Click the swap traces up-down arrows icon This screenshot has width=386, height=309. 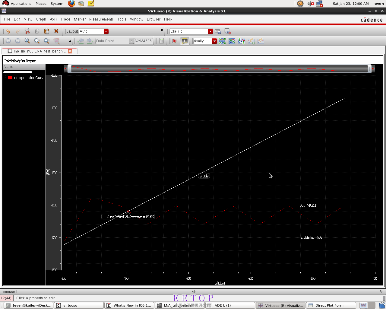(x=242, y=41)
